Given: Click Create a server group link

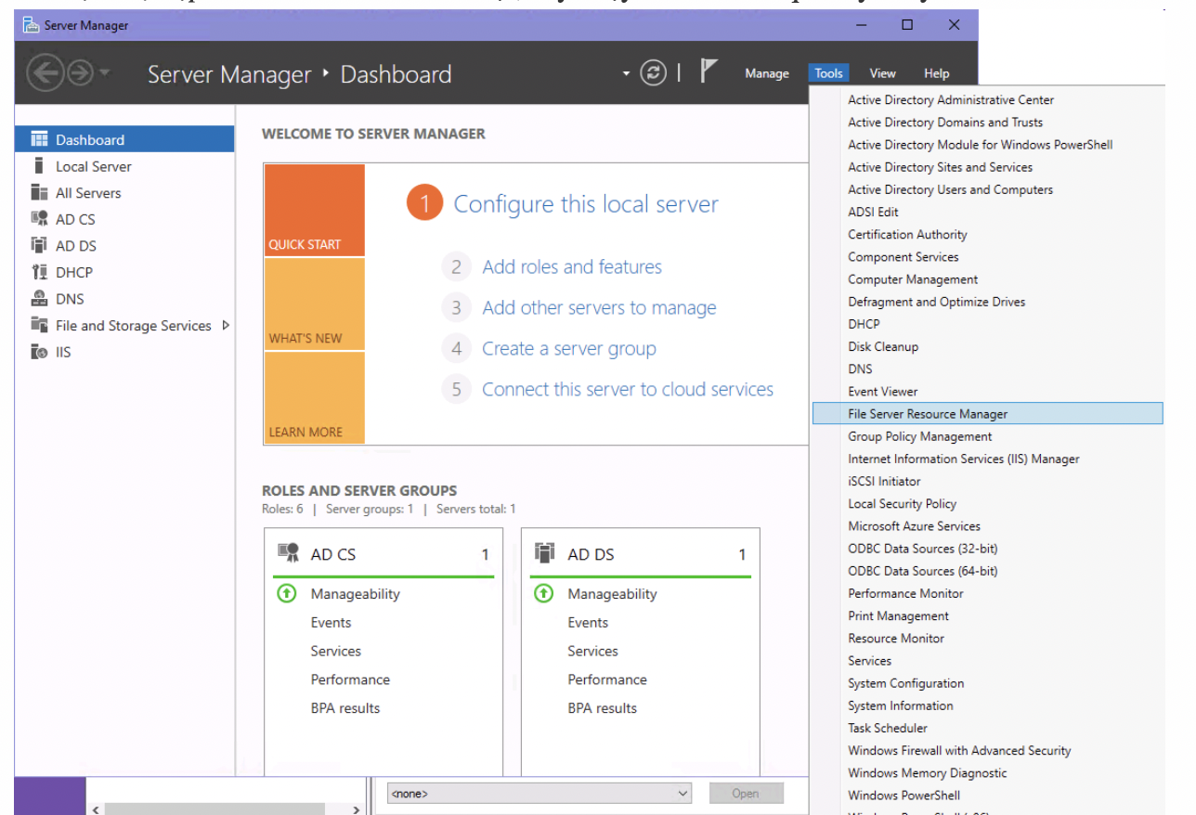Looking at the screenshot, I should [569, 349].
